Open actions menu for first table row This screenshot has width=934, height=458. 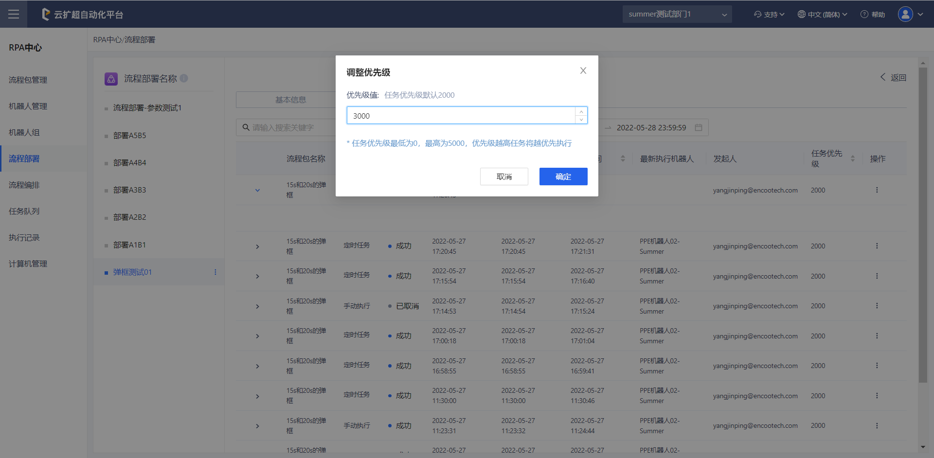[x=877, y=190]
